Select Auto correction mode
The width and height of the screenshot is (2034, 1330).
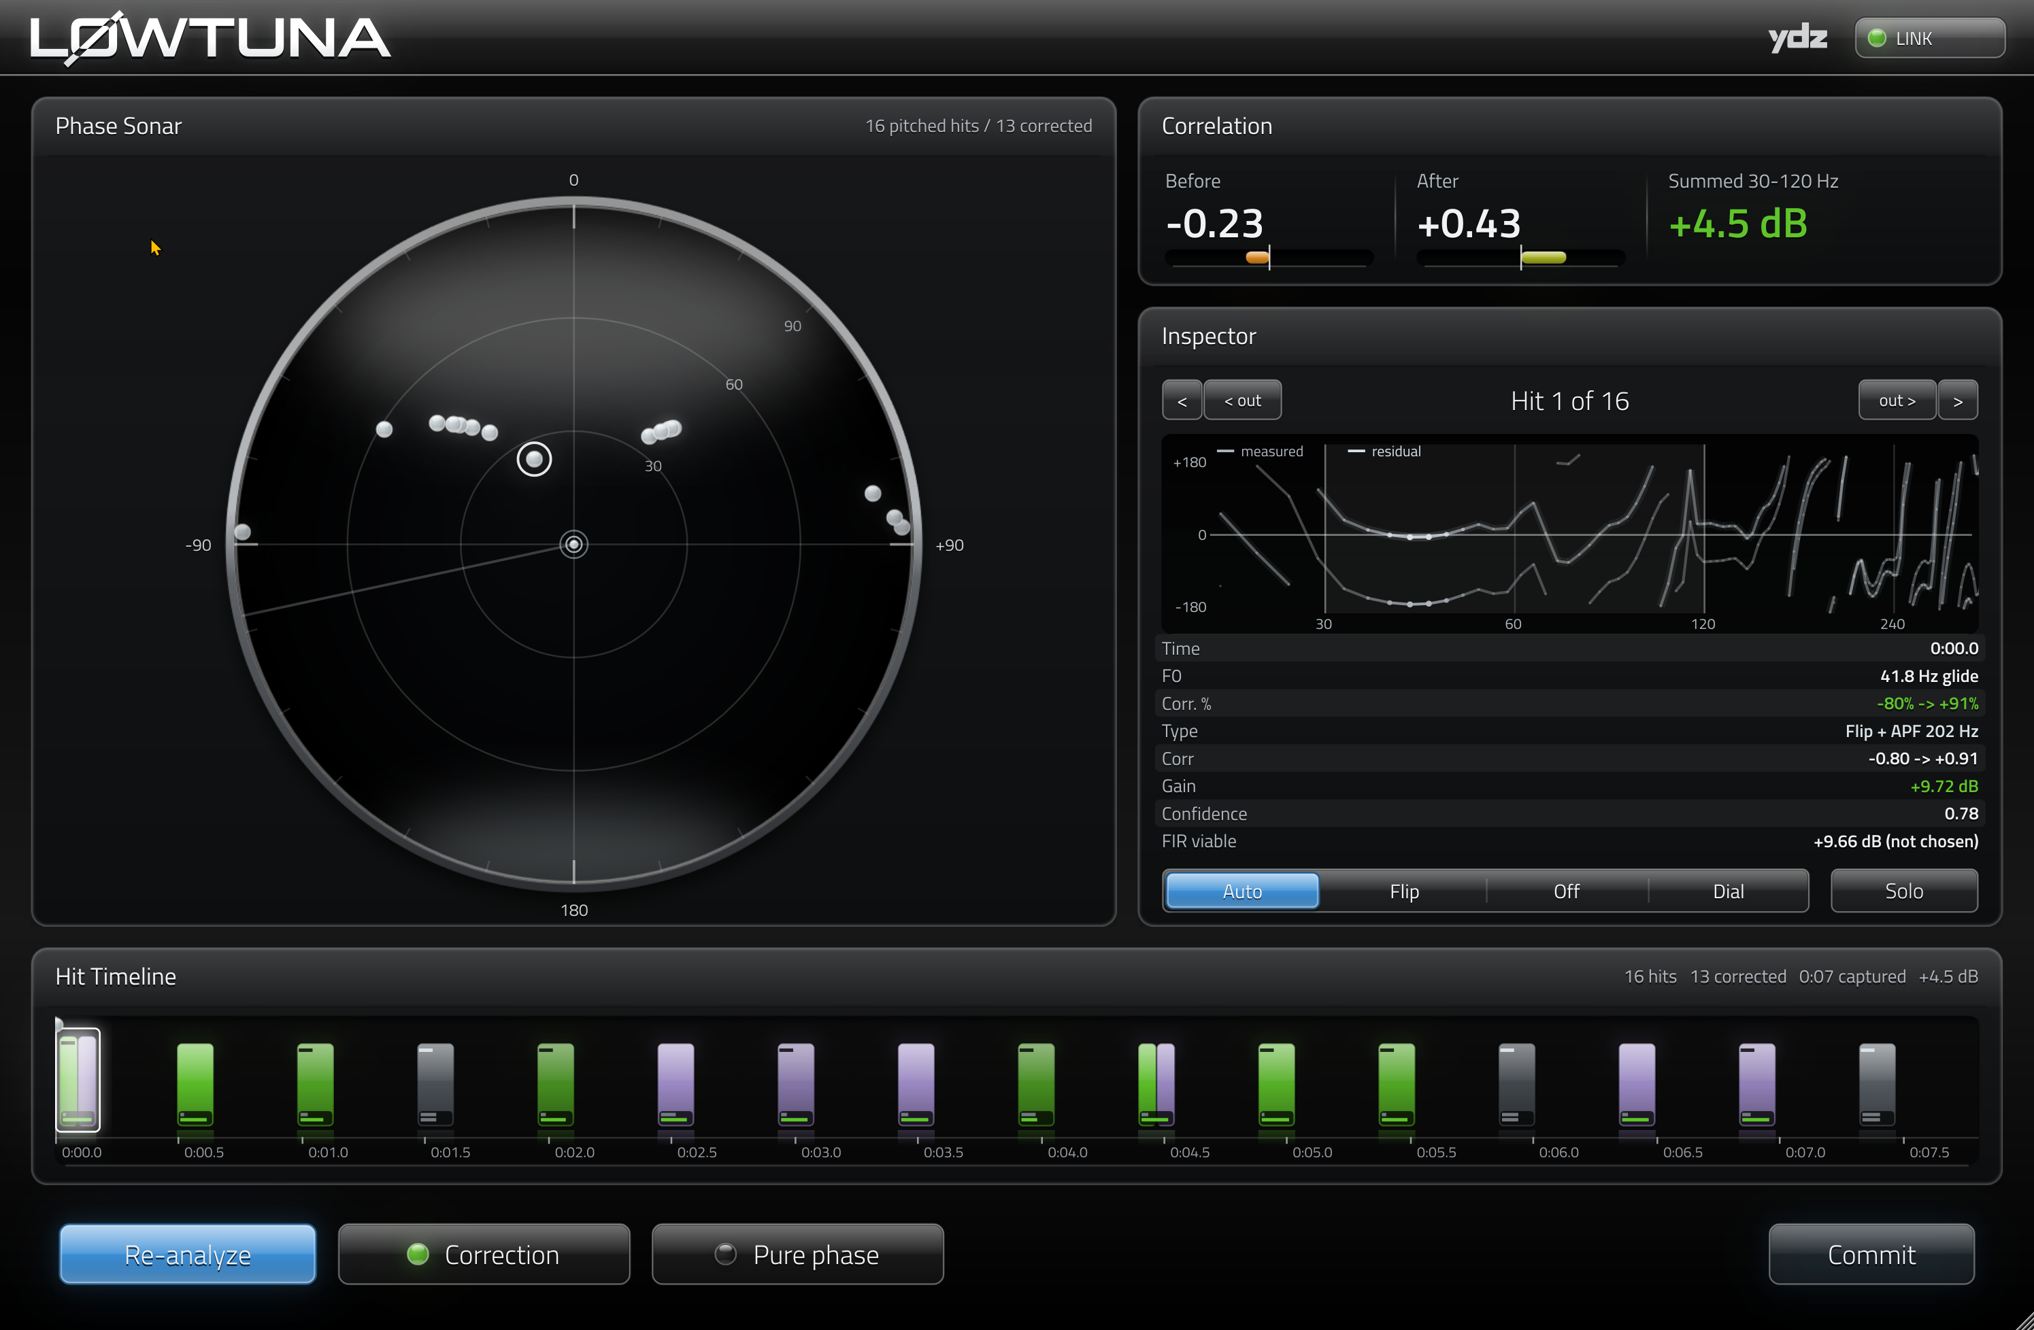(x=1243, y=891)
